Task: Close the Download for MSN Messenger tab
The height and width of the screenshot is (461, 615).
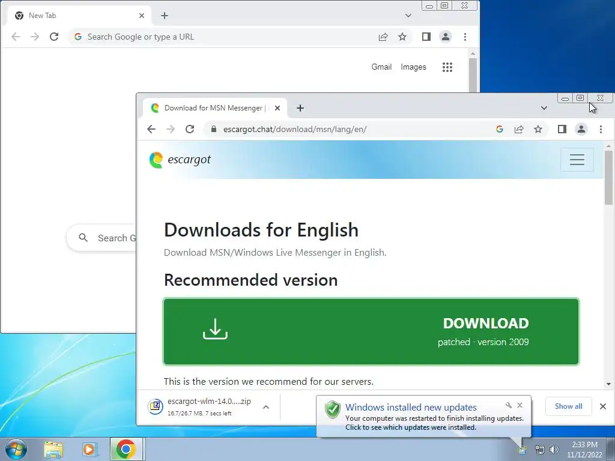Action: [277, 108]
